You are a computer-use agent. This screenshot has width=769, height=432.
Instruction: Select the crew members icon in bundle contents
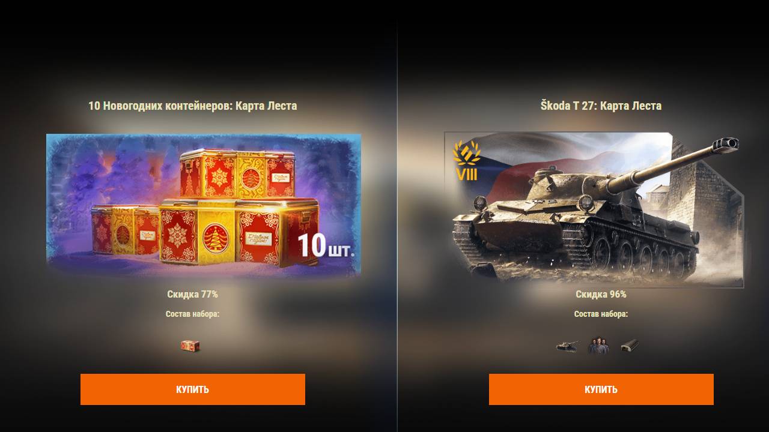(x=598, y=346)
